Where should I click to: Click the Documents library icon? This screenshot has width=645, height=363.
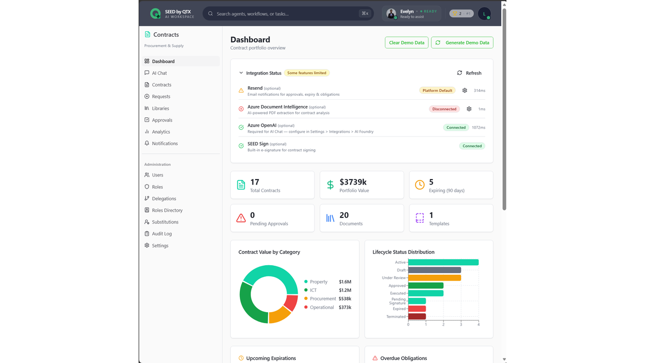coord(330,218)
